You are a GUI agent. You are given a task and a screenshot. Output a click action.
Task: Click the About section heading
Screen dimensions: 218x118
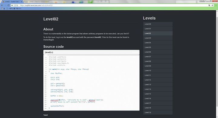[x=48, y=29]
